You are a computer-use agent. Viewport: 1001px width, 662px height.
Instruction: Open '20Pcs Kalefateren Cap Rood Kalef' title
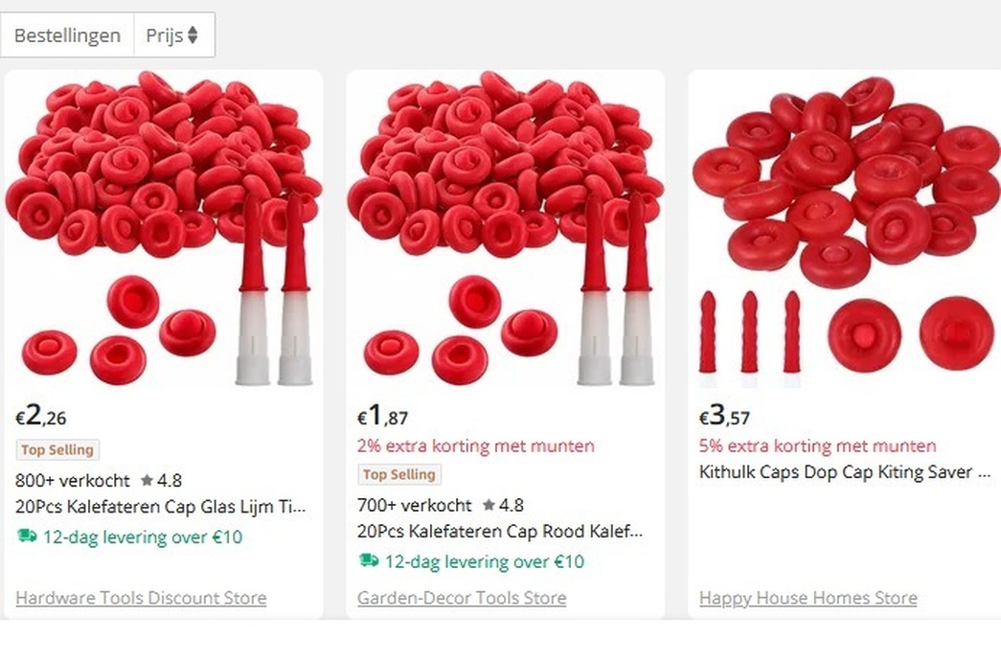point(500,531)
